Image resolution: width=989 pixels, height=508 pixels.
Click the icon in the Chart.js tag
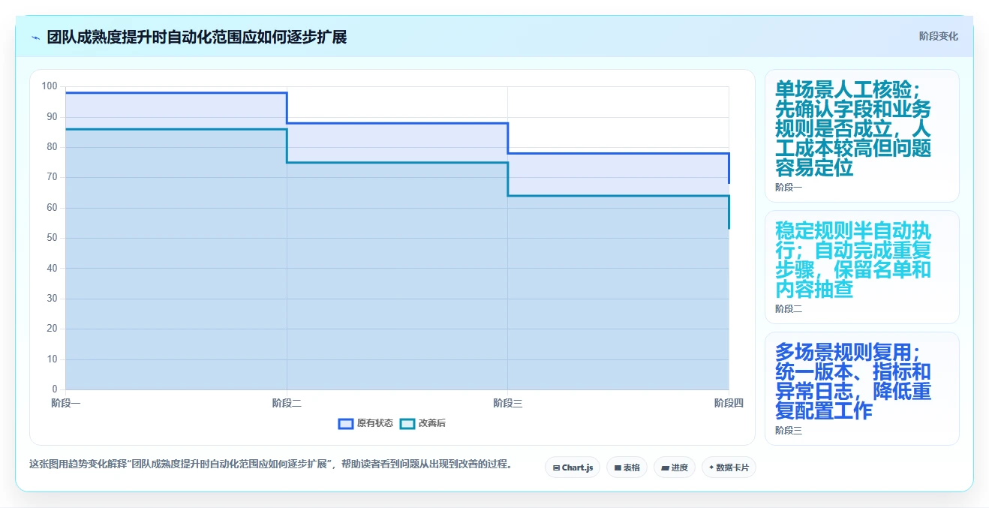pos(556,467)
